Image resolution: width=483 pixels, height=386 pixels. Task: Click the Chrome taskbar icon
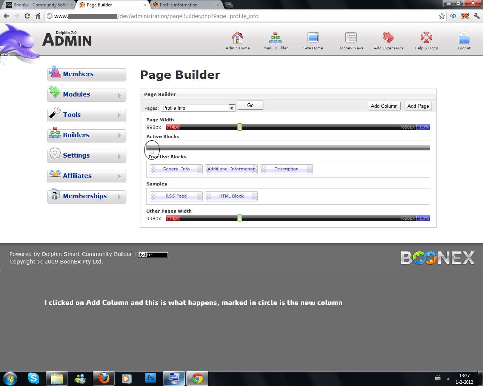(197, 378)
